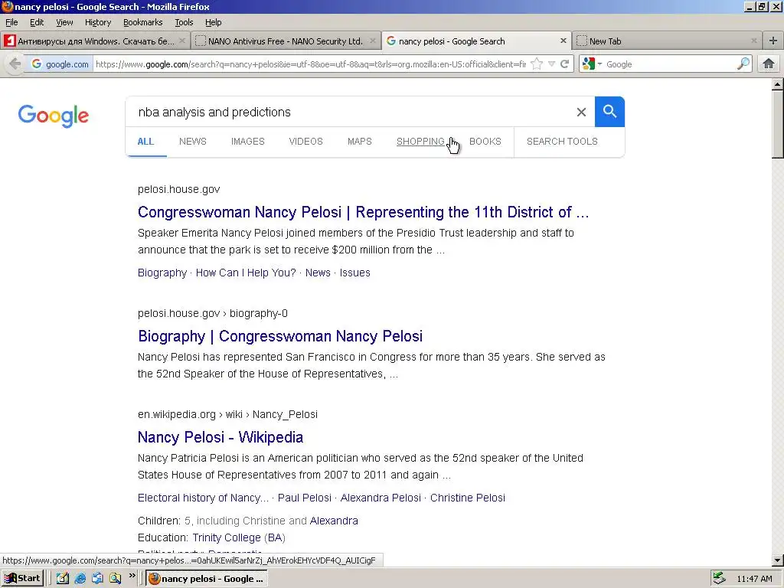Open Nancy Pelosi - Wikipedia result
Image resolution: width=784 pixels, height=588 pixels.
(x=220, y=437)
